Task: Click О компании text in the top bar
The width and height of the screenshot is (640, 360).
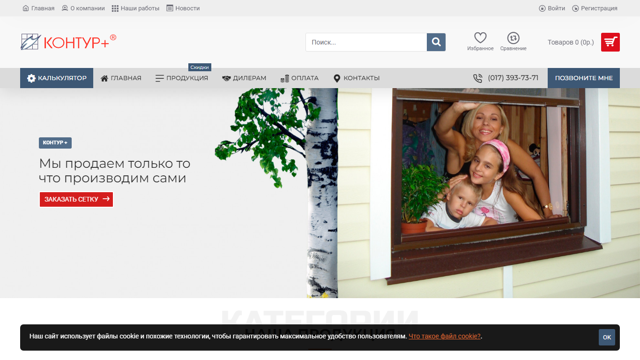Action: (88, 8)
